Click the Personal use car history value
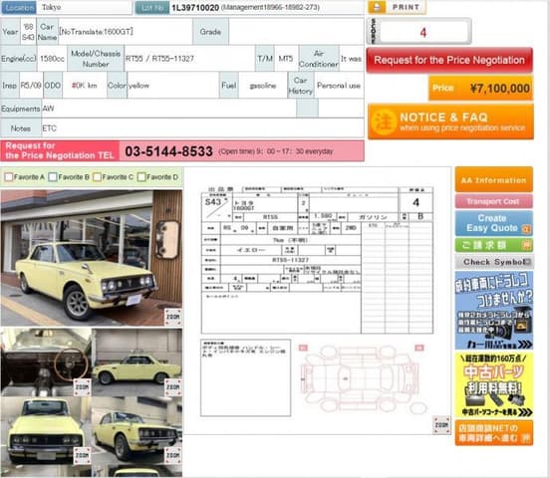 [x=339, y=86]
